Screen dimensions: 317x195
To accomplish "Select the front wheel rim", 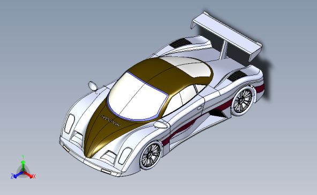I will (150, 155).
